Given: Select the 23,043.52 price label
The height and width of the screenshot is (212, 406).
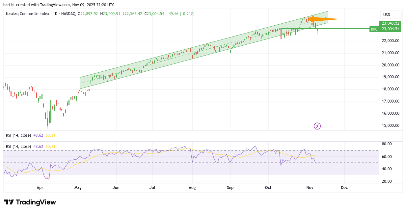Looking at the screenshot, I should tap(391, 23).
